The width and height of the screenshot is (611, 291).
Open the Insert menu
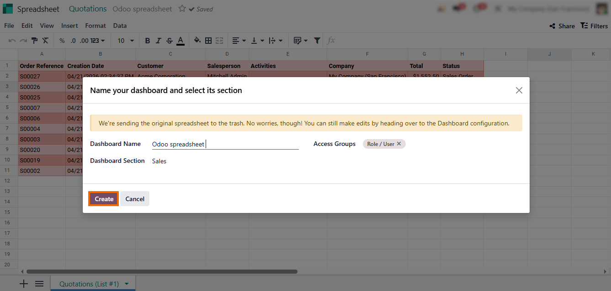[x=69, y=26]
